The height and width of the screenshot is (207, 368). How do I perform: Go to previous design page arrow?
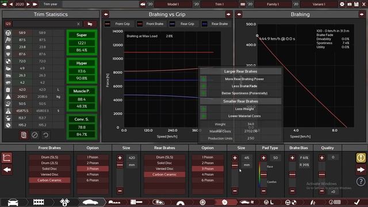[x=7, y=170]
